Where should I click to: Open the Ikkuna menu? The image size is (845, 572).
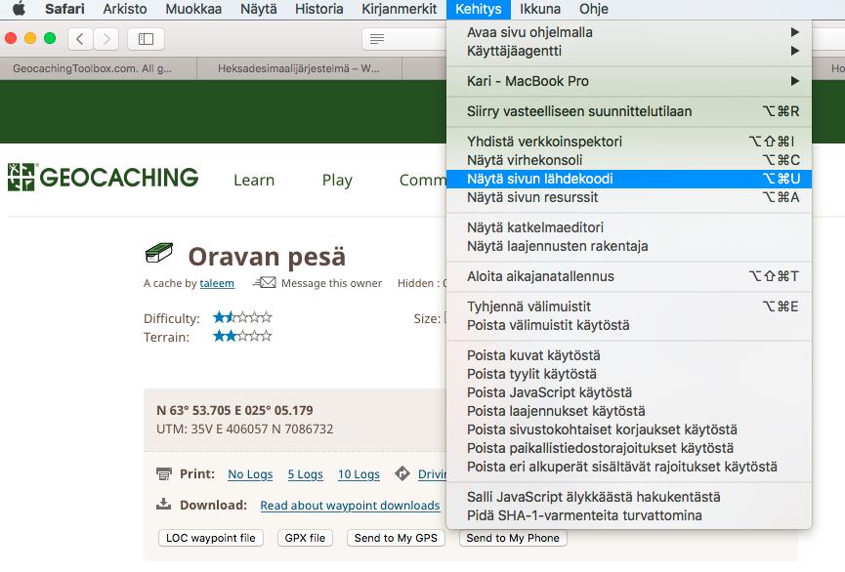pyautogui.click(x=540, y=9)
